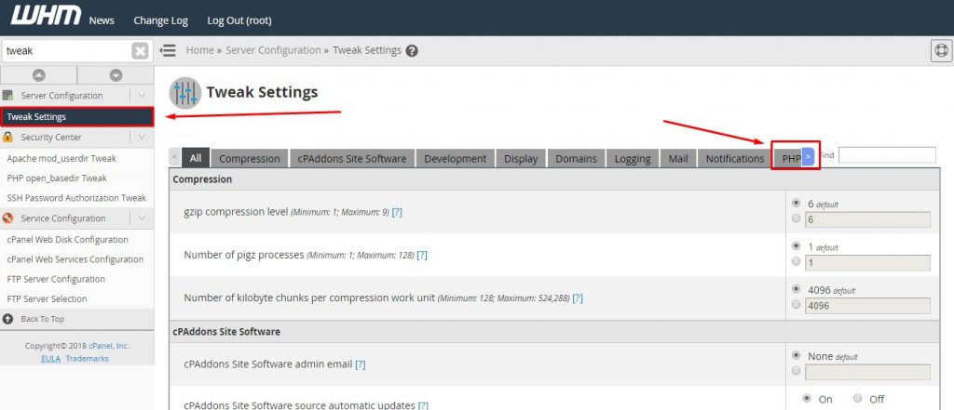Open the Logging tab
The image size is (954, 410).
(x=633, y=159)
